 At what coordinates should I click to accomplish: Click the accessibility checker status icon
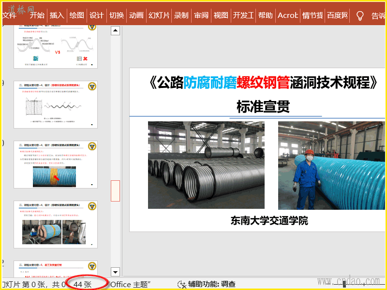182,284
